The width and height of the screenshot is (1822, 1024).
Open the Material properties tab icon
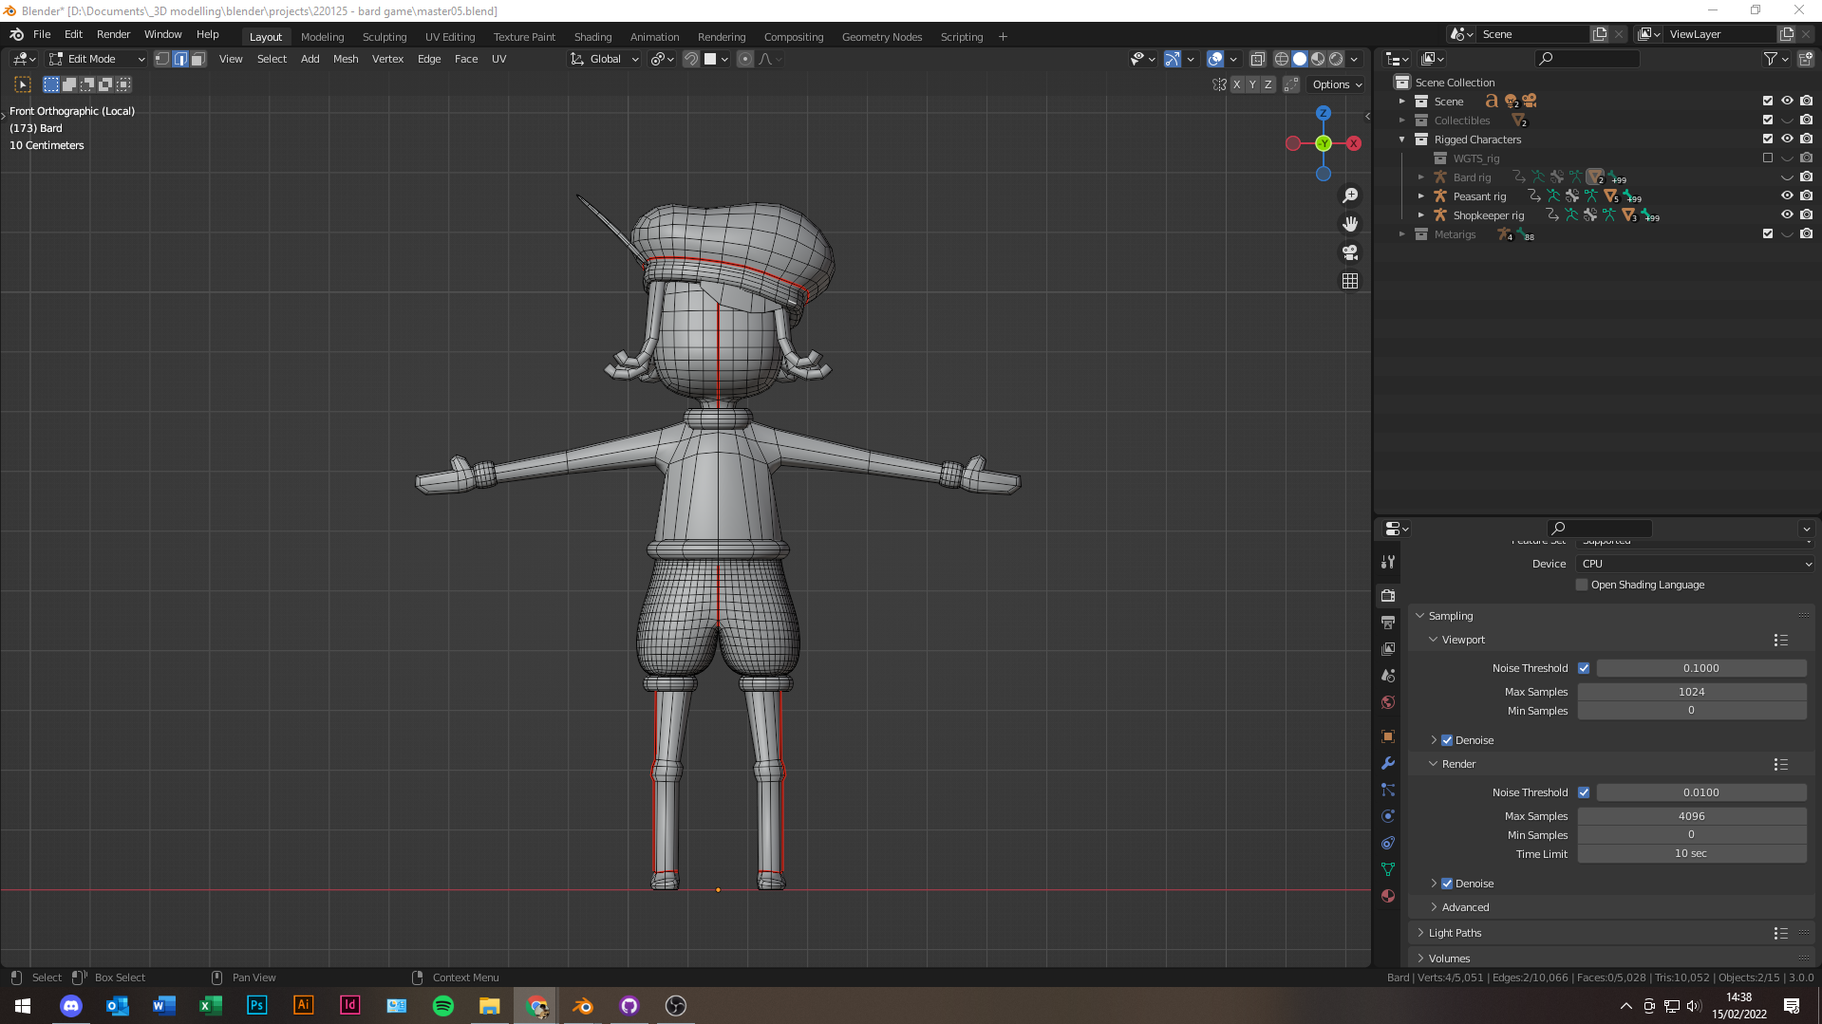pyautogui.click(x=1388, y=896)
